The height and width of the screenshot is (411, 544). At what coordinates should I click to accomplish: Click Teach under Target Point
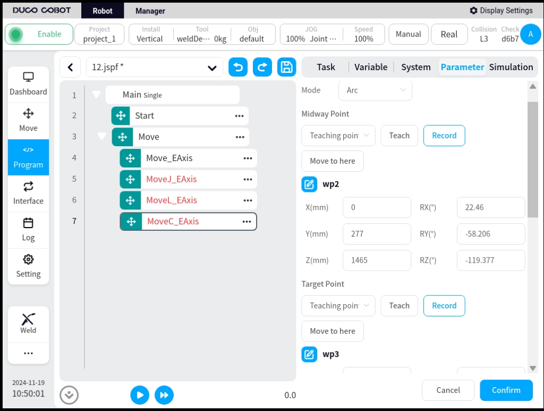pyautogui.click(x=399, y=306)
